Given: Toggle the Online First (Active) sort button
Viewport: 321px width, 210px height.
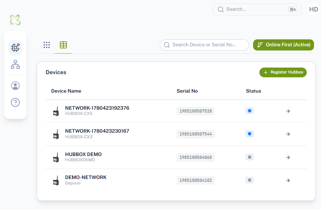Looking at the screenshot, I should pyautogui.click(x=283, y=45).
